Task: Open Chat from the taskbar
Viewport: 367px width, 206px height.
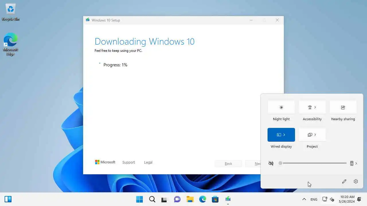Action: pyautogui.click(x=177, y=199)
